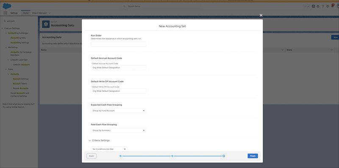Open the State column chevron menu

pos(332,50)
